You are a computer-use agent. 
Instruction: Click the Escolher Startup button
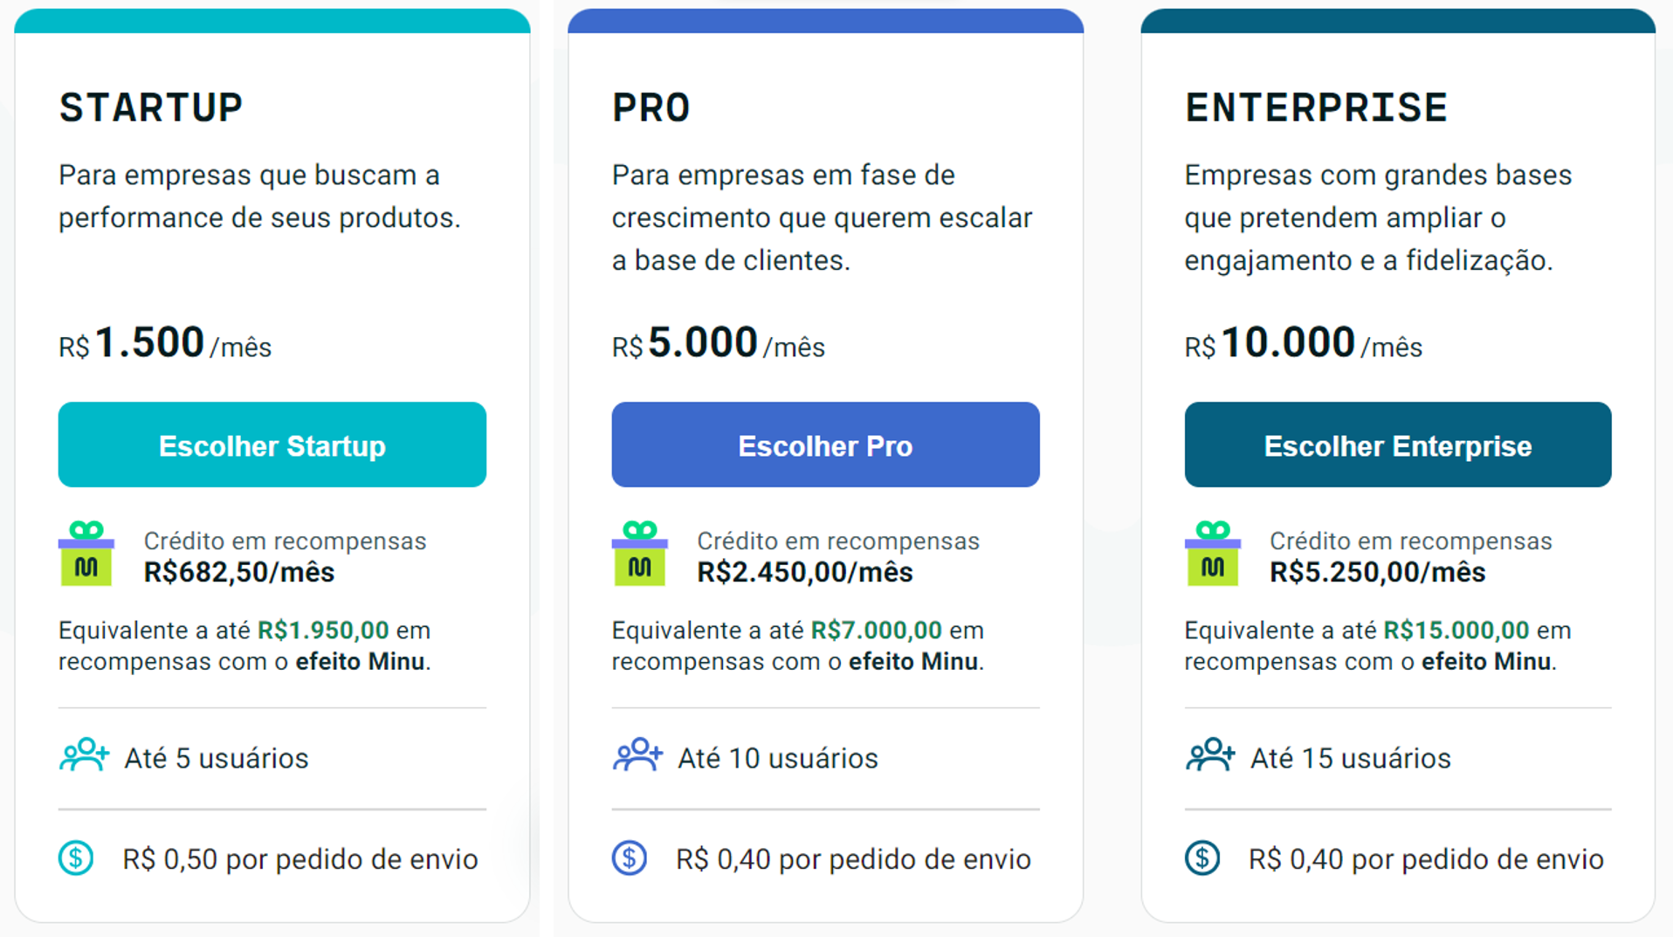(272, 445)
